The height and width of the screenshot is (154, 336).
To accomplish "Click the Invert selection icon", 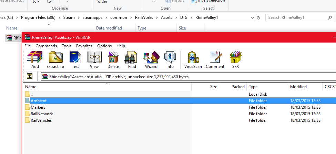I will pos(194,1).
